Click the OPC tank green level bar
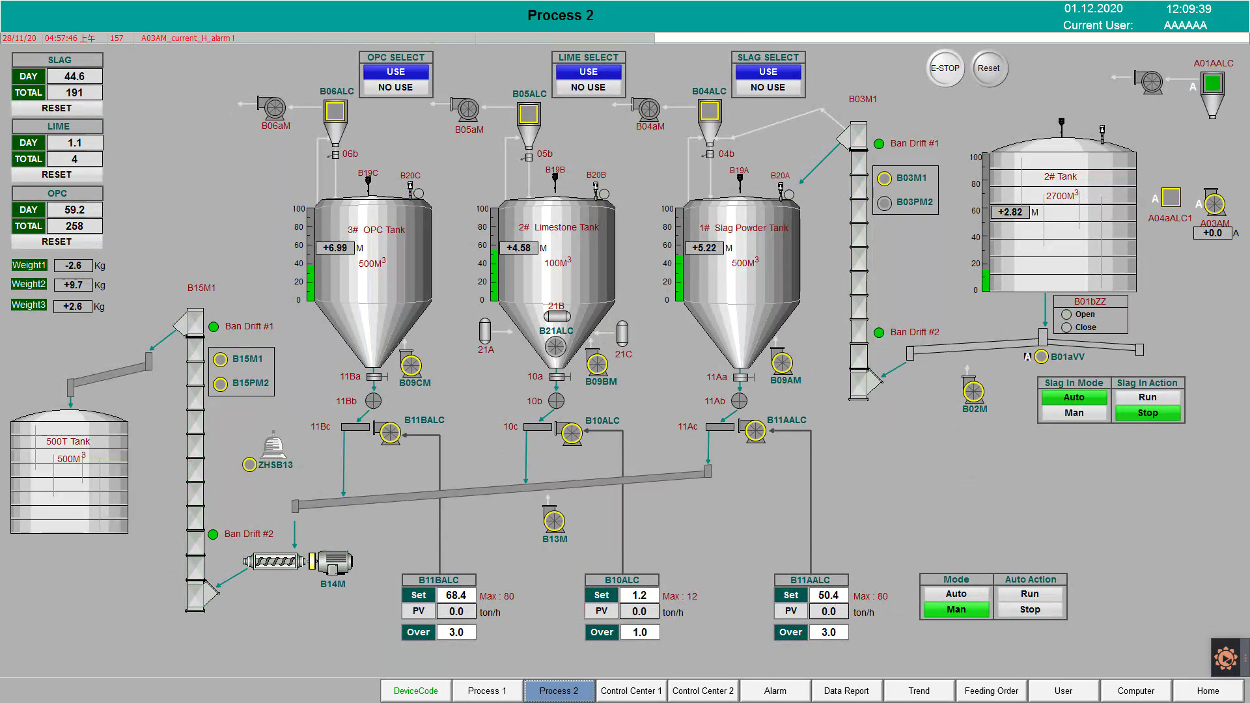Viewport: 1250px width, 703px height. 311,283
